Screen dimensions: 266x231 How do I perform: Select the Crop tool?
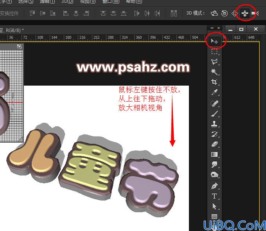tap(214, 82)
